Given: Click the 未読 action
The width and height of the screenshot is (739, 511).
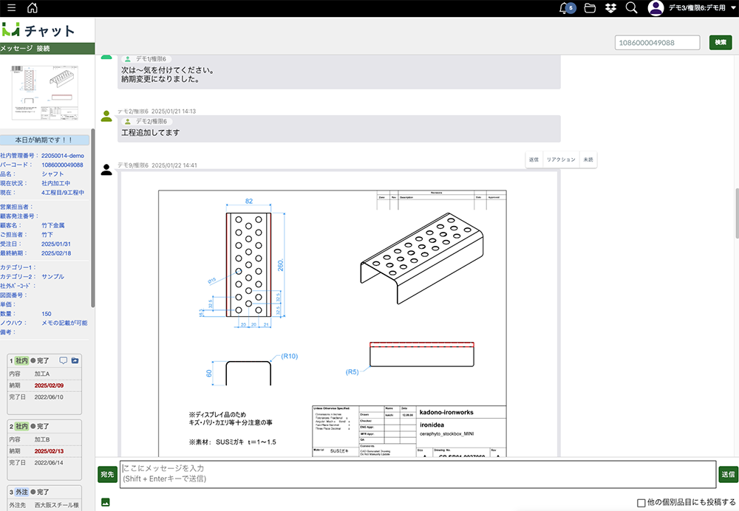Looking at the screenshot, I should pyautogui.click(x=588, y=160).
